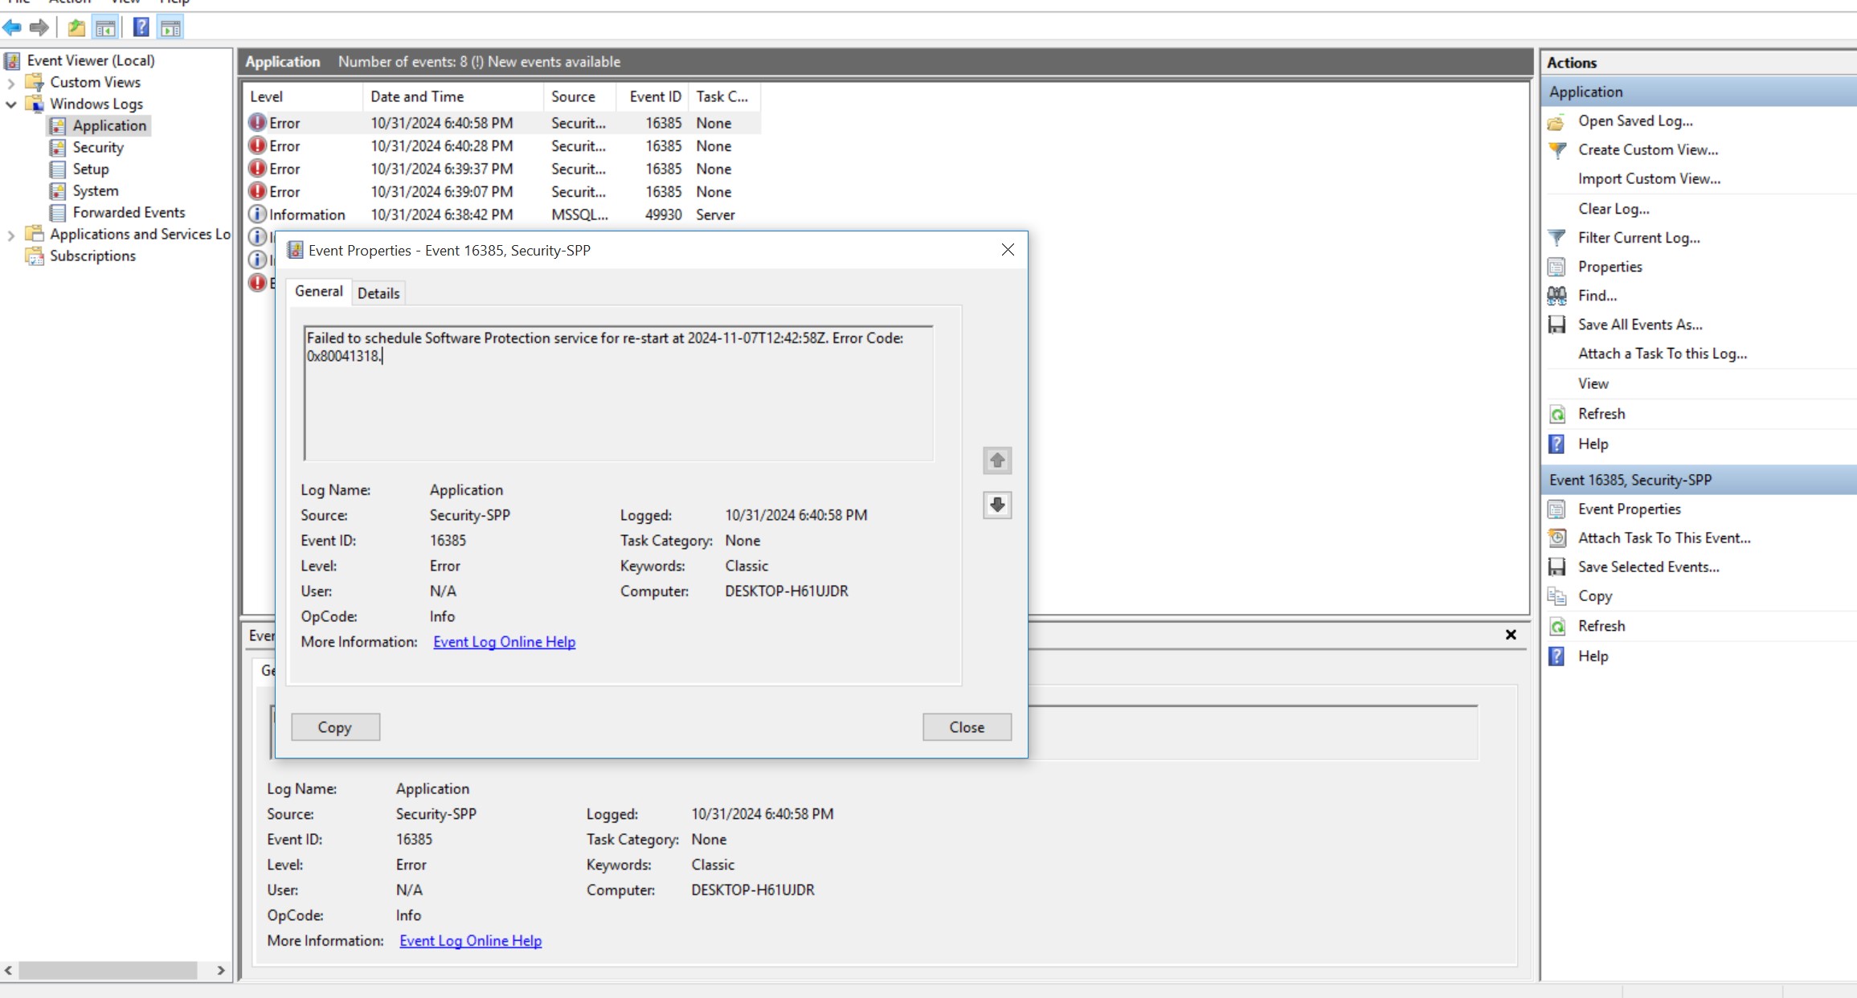Image resolution: width=1857 pixels, height=998 pixels.
Task: Open the Event Log Online Help link
Action: [504, 641]
